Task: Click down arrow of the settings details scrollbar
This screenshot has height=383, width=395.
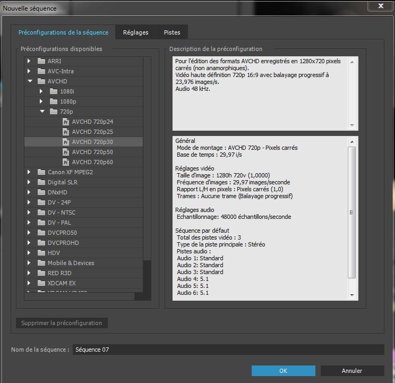Action: coord(352,295)
